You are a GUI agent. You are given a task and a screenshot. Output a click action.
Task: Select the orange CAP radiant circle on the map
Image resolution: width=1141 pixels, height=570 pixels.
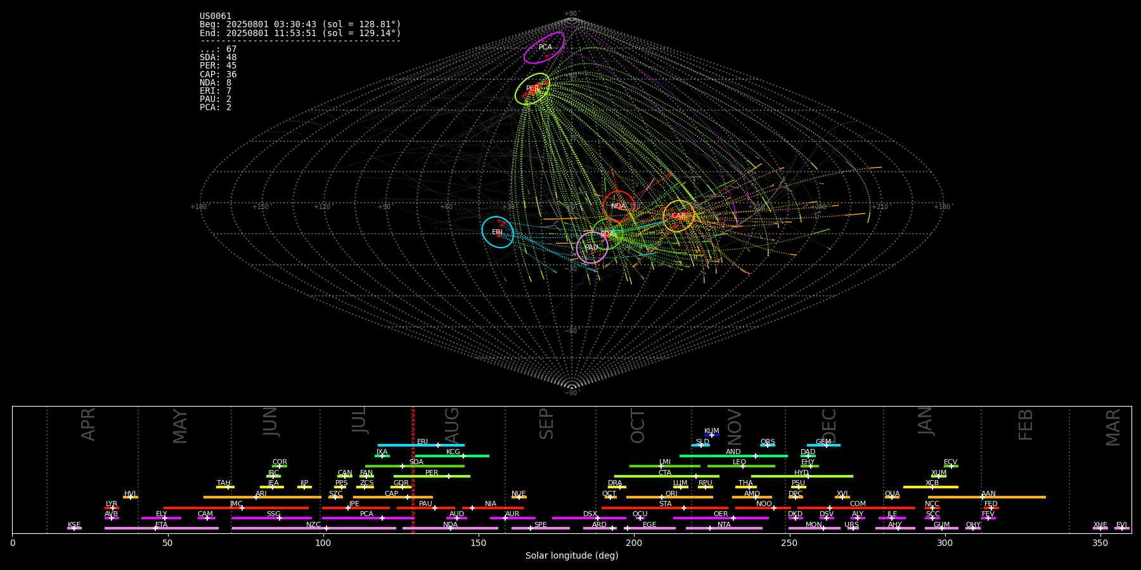click(678, 216)
